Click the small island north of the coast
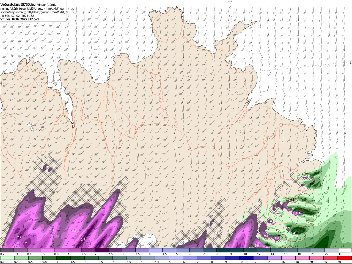The width and height of the screenshot is (352, 264). pyautogui.click(x=73, y=10)
